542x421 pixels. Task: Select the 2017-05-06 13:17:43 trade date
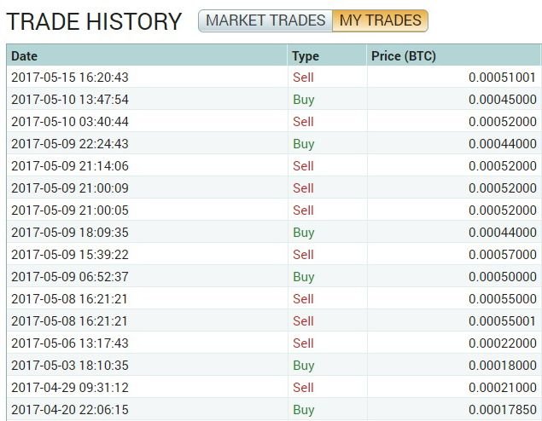click(x=70, y=343)
